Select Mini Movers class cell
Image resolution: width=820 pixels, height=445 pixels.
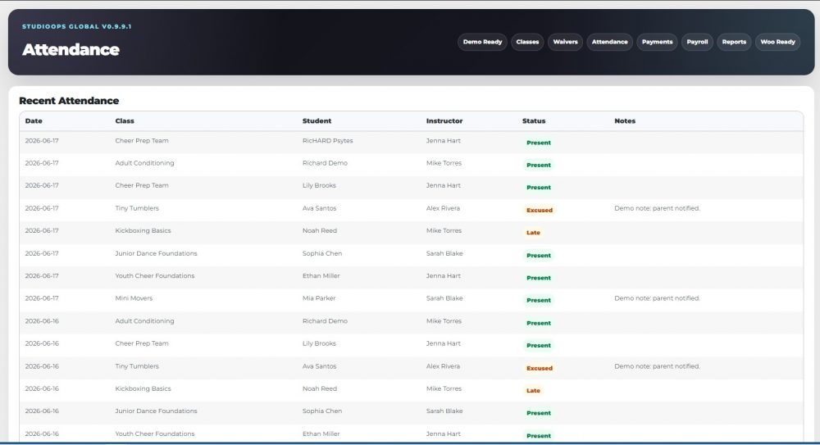[x=134, y=298]
